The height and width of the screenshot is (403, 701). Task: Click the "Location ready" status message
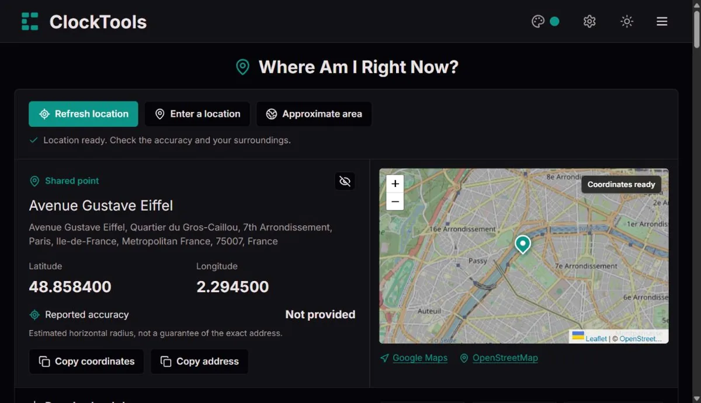(x=167, y=140)
